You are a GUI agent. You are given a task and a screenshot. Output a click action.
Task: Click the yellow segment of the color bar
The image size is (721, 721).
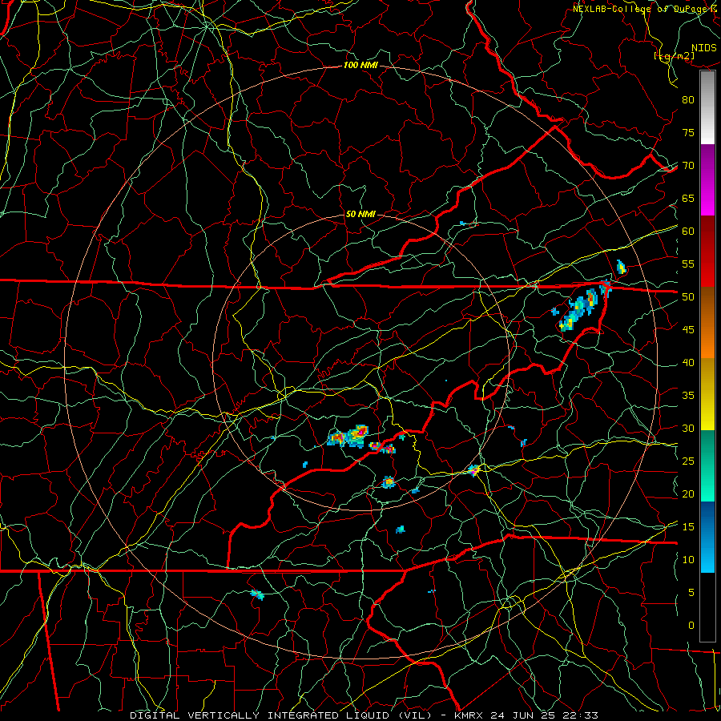point(707,394)
